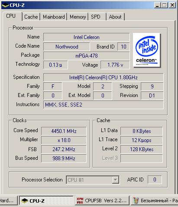Click the Level 2 value 128 KBytes

[142, 149]
